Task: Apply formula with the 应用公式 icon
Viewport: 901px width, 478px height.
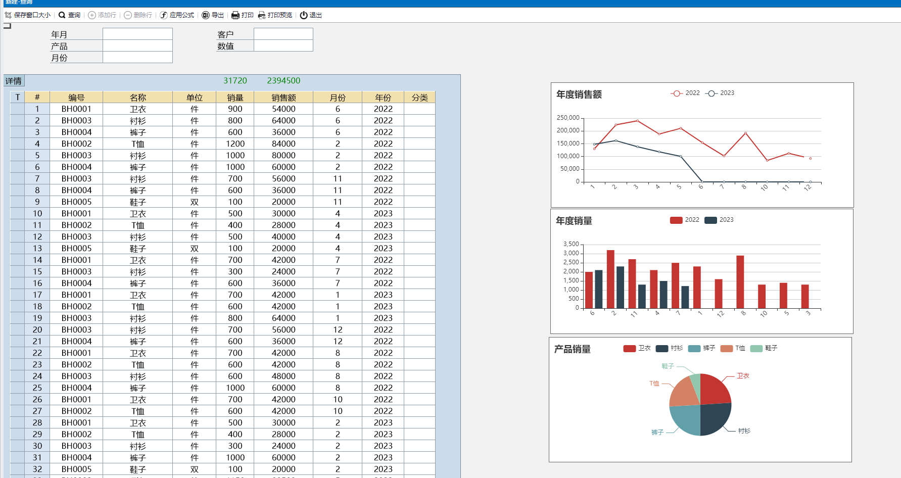Action: coord(164,15)
